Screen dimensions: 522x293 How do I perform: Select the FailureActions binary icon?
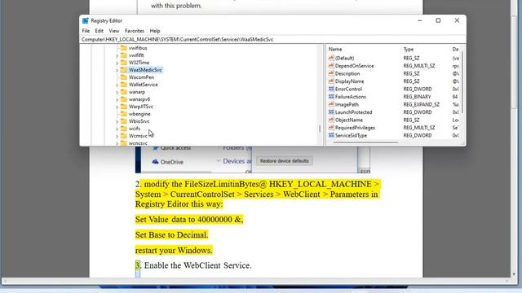coord(331,96)
